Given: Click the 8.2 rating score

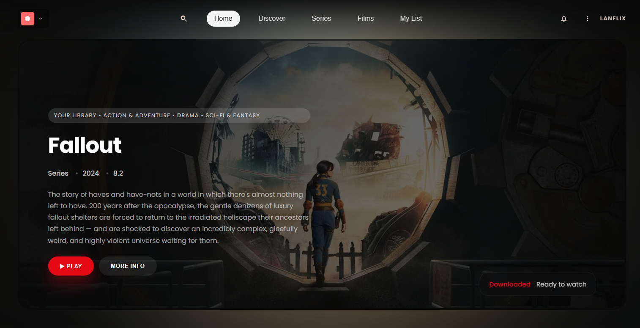Looking at the screenshot, I should pyautogui.click(x=118, y=174).
